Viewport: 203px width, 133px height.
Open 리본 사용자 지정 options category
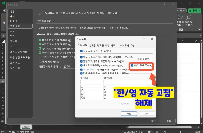pyautogui.click(x=20, y=52)
